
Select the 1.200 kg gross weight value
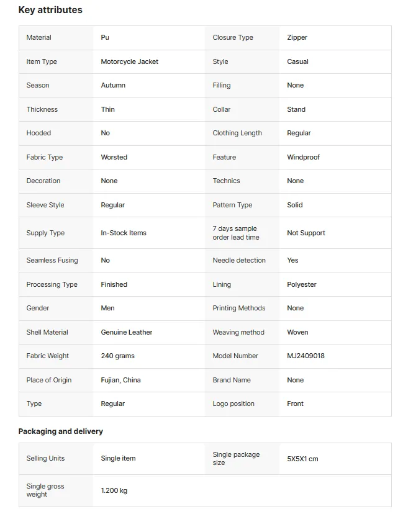click(114, 491)
